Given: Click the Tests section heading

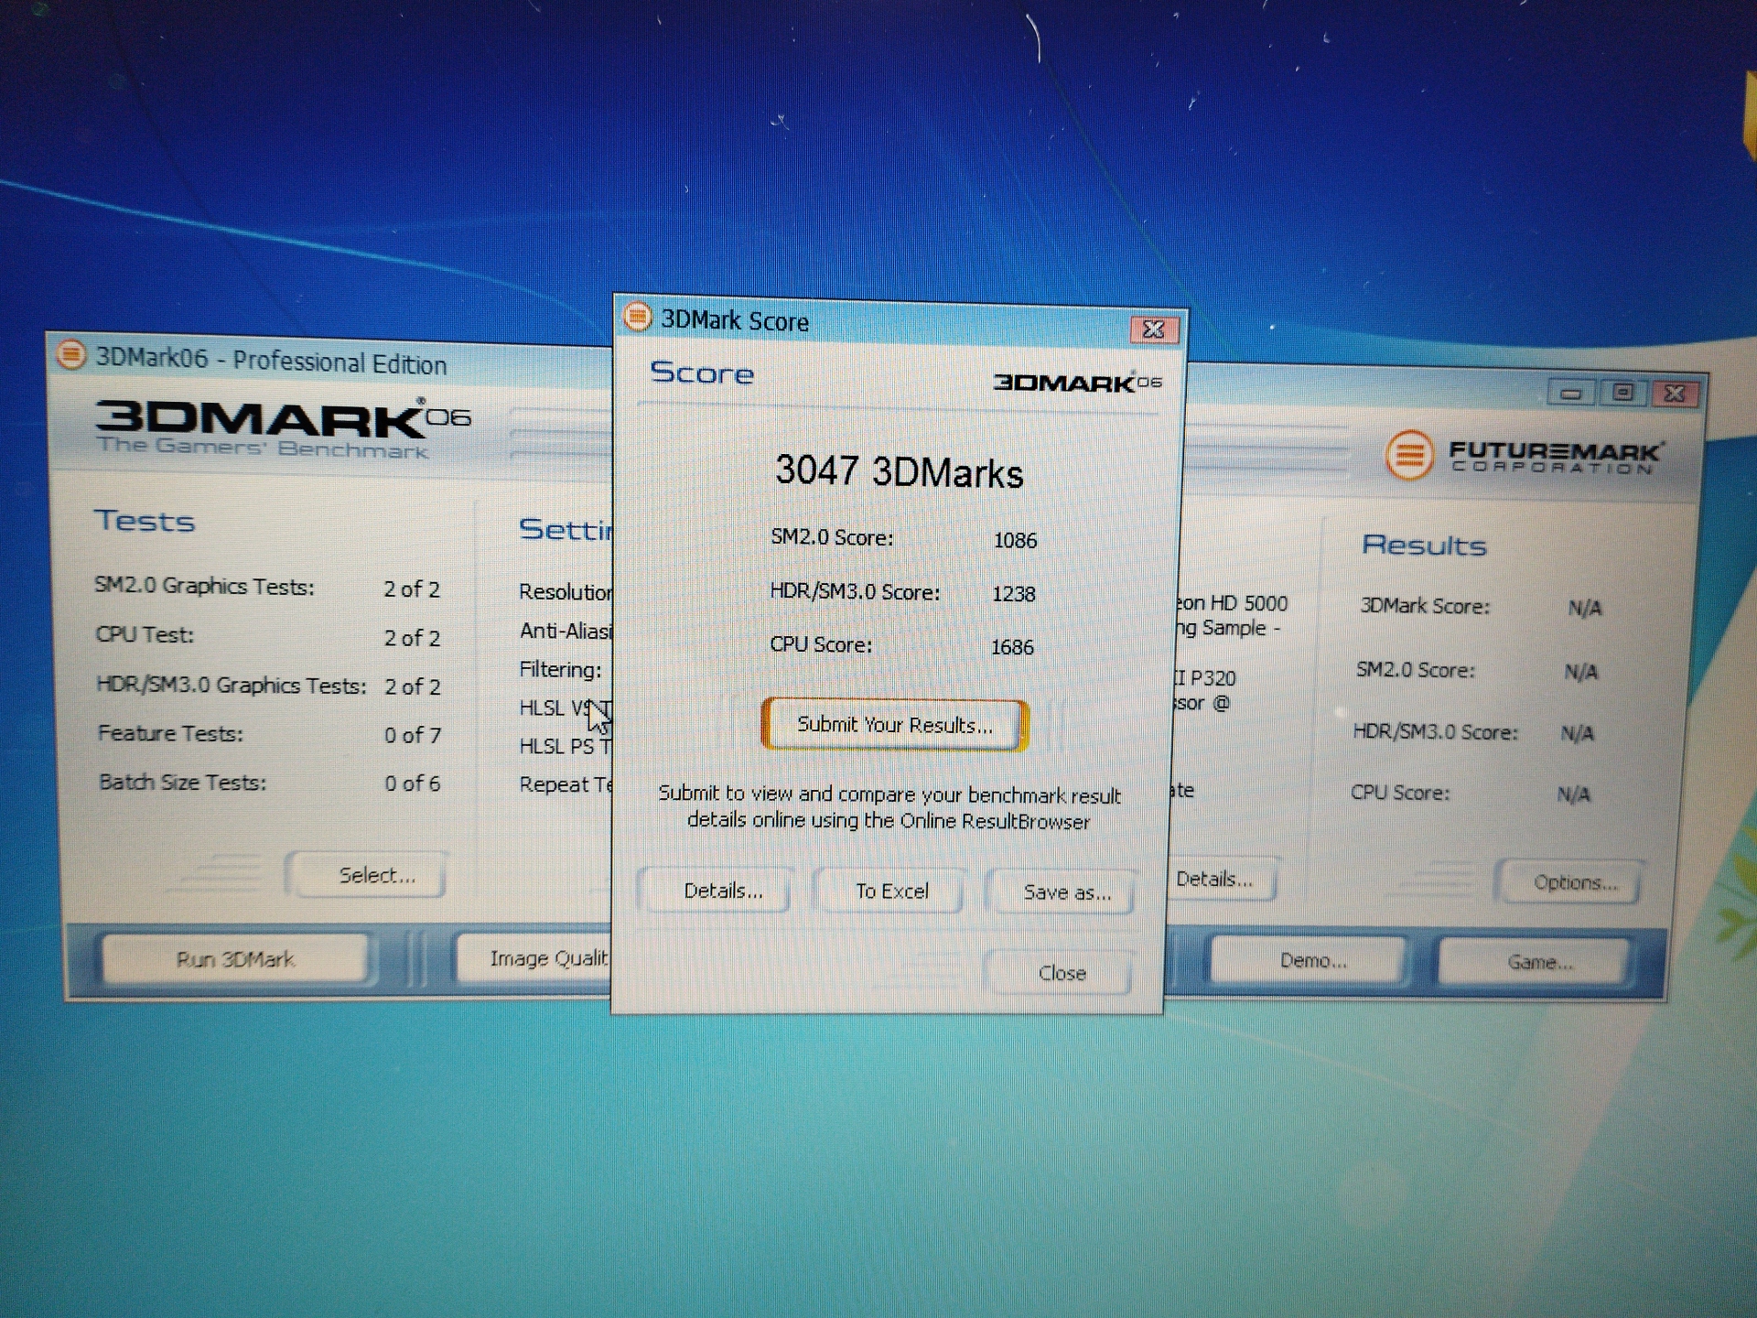Looking at the screenshot, I should pyautogui.click(x=145, y=521).
